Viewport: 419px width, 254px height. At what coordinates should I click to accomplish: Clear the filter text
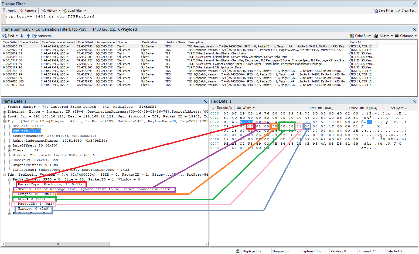pos(406,10)
